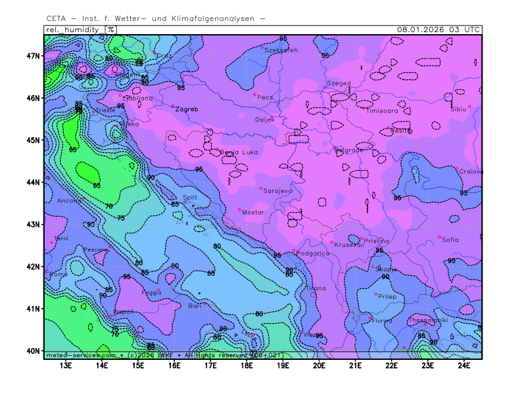Viewport: 526px width, 394px height.
Task: Click the Sarajevo city marker dot
Action: click(261, 188)
